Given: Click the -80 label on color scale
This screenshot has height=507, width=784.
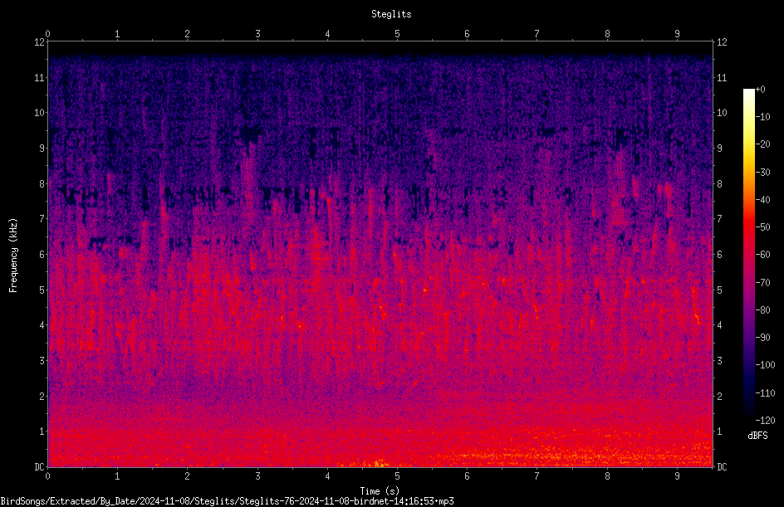Looking at the screenshot, I should pyautogui.click(x=762, y=310).
